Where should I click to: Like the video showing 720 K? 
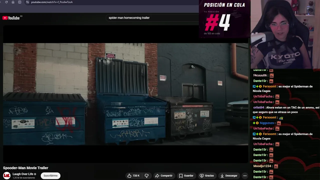click(x=133, y=176)
